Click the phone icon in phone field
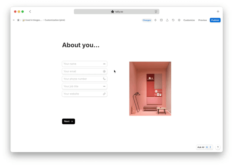 coord(104,79)
